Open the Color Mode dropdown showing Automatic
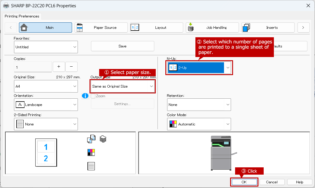 pyautogui.click(x=199, y=124)
